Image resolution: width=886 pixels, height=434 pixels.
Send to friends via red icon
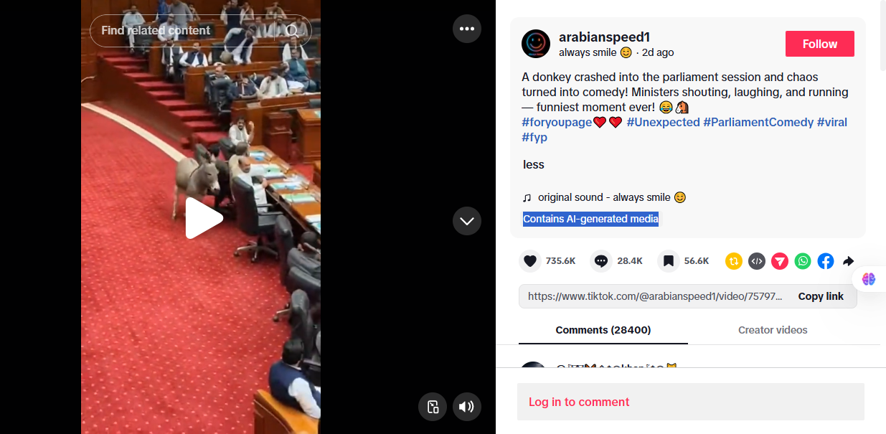pyautogui.click(x=780, y=261)
